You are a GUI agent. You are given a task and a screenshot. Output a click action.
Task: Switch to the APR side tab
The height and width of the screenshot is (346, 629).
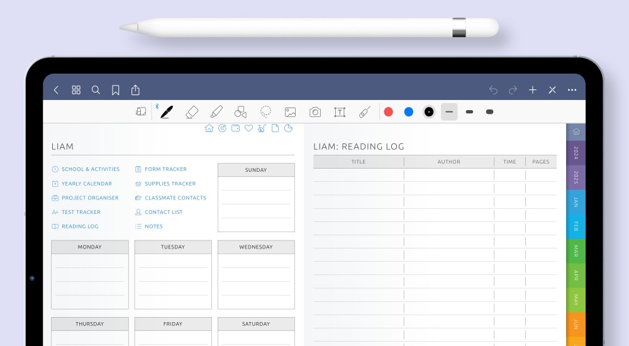pyautogui.click(x=576, y=276)
